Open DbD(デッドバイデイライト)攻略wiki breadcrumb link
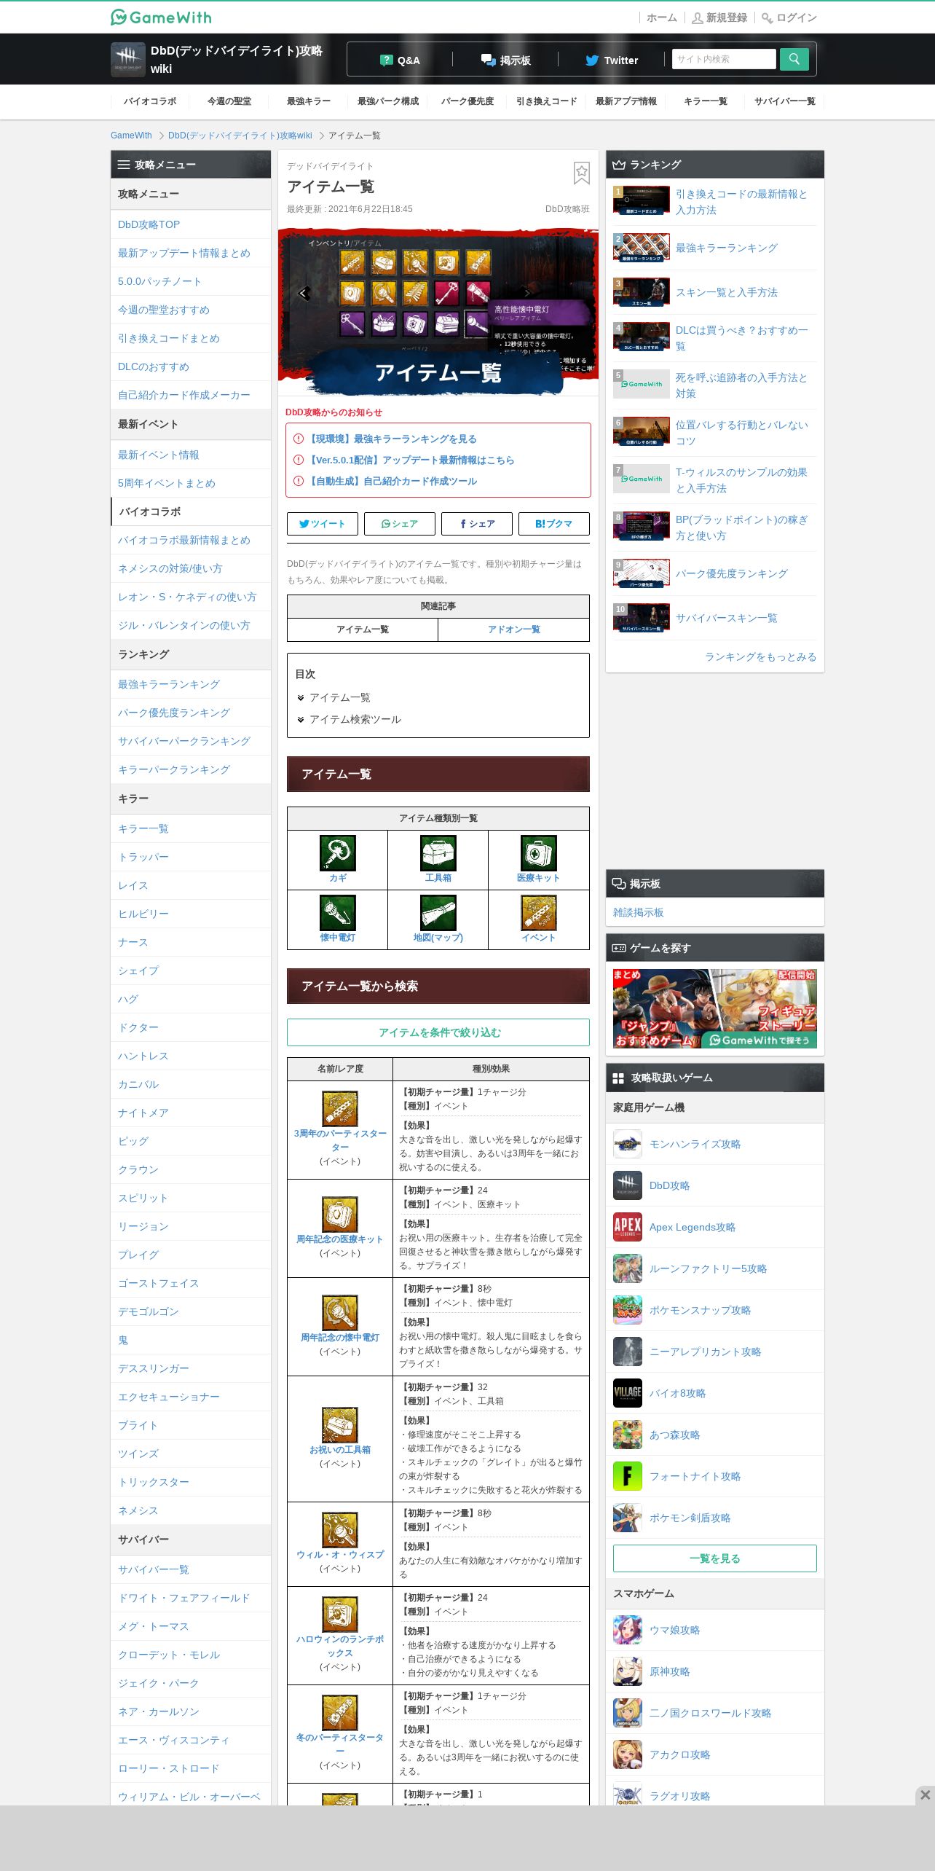This screenshot has height=1871, width=935. 240,136
